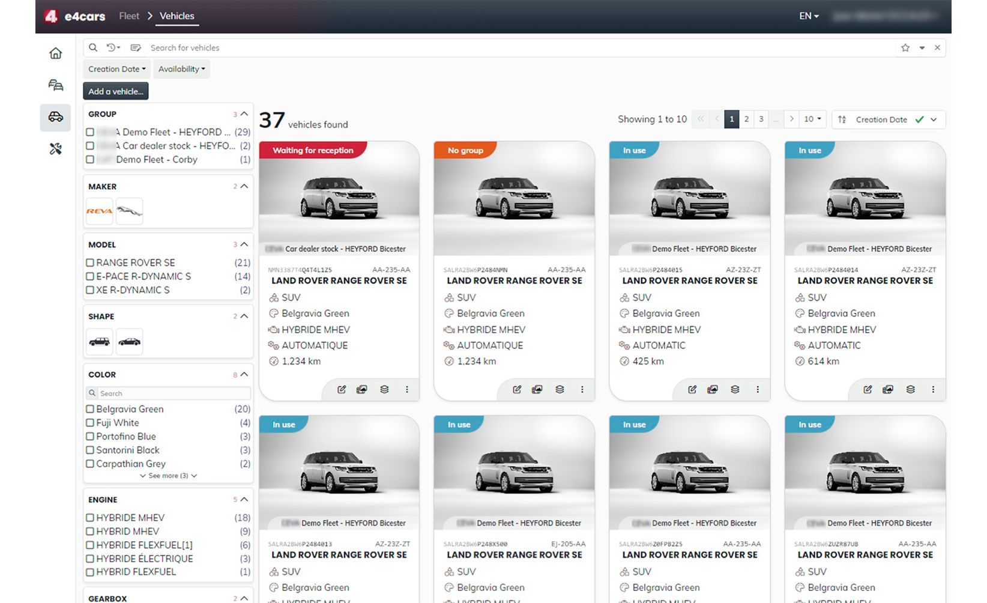Open layers icon on the 425 km card
Screen dimensions: 987x603
[x=735, y=389]
